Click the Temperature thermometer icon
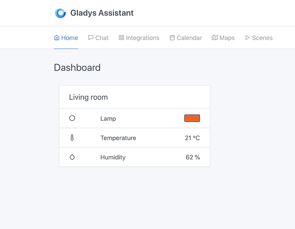The height and width of the screenshot is (229, 295). pos(72,138)
